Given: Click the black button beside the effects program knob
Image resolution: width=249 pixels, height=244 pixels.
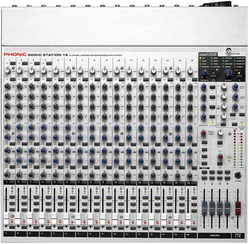Looking at the screenshot, I should click(214, 77).
